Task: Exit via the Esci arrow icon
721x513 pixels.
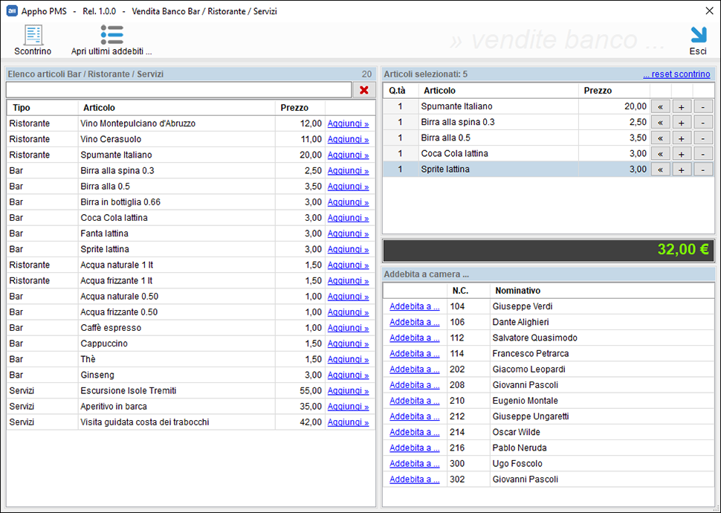Action: click(698, 35)
